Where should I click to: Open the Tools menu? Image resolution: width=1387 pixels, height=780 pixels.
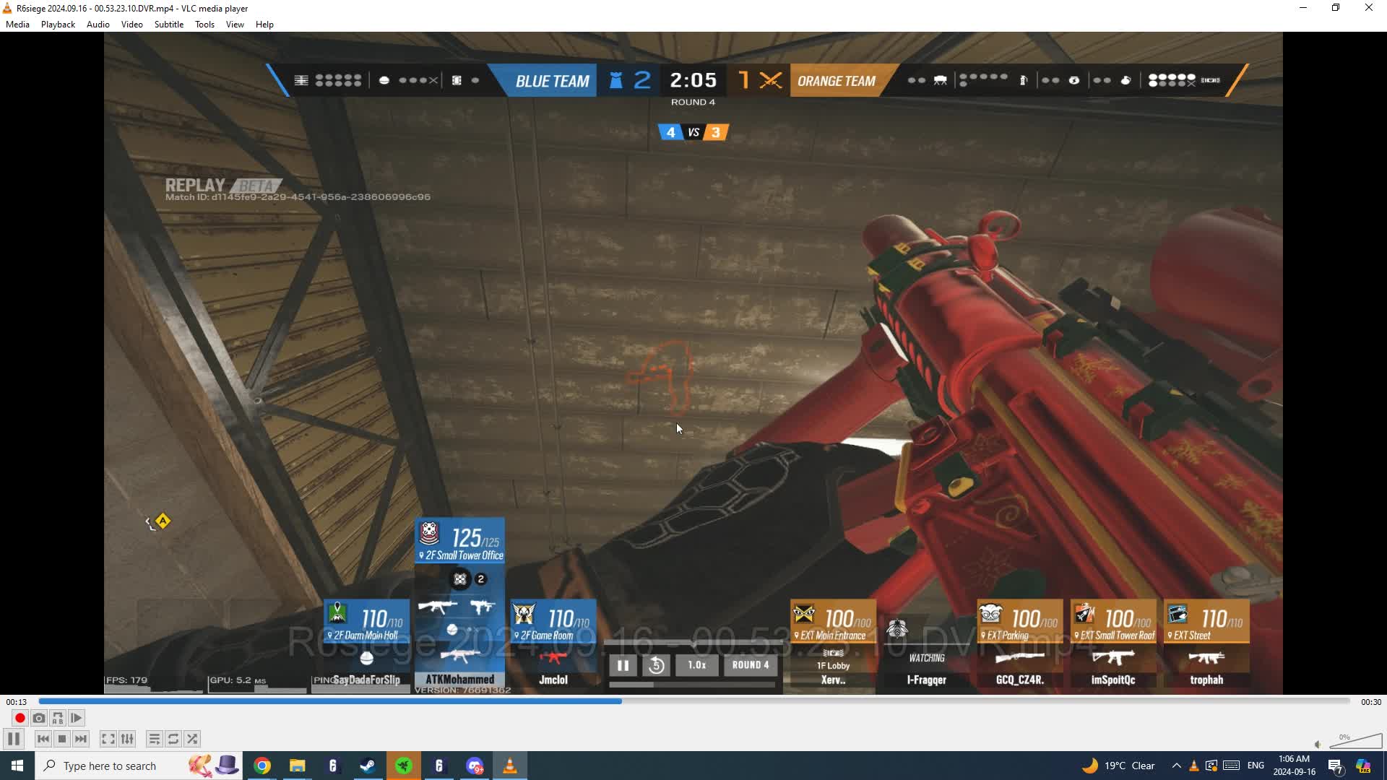click(x=204, y=24)
